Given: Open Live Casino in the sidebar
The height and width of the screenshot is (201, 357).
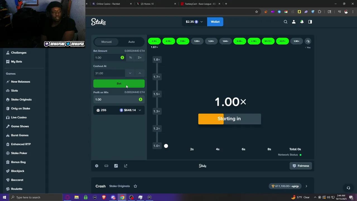Looking at the screenshot, I should (19, 117).
